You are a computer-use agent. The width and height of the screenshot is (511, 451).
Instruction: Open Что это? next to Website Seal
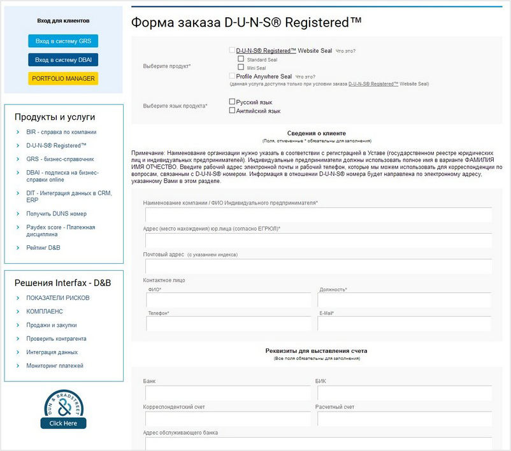pyautogui.click(x=345, y=51)
